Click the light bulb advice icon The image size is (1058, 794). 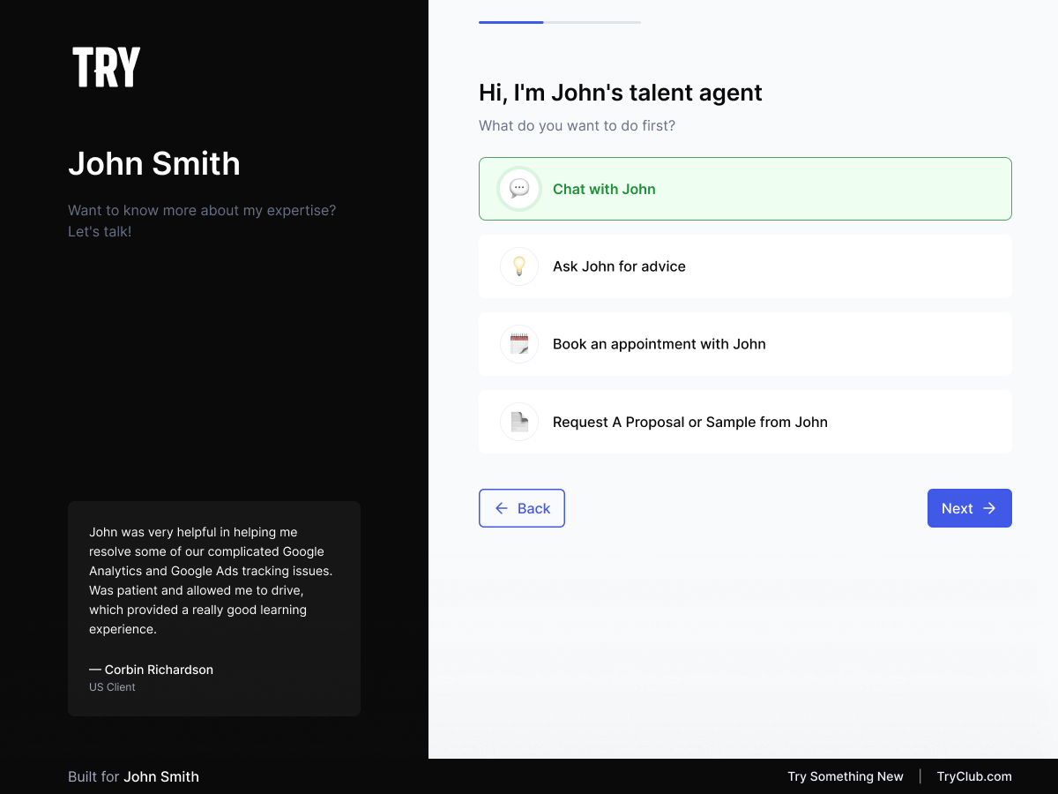coord(519,266)
